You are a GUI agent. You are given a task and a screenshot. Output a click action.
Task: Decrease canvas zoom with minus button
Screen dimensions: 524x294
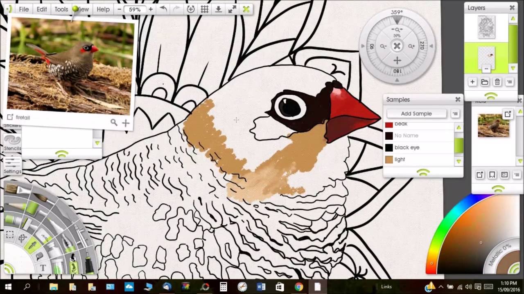[119, 9]
